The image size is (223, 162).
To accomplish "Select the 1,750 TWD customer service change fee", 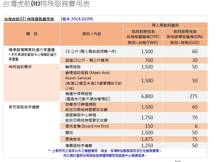I will [x=147, y=117].
